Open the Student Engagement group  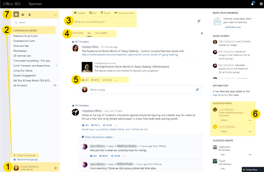(24, 76)
